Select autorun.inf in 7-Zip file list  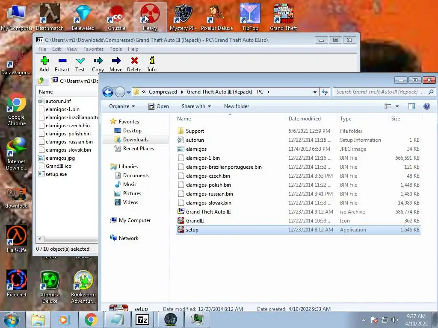58,101
